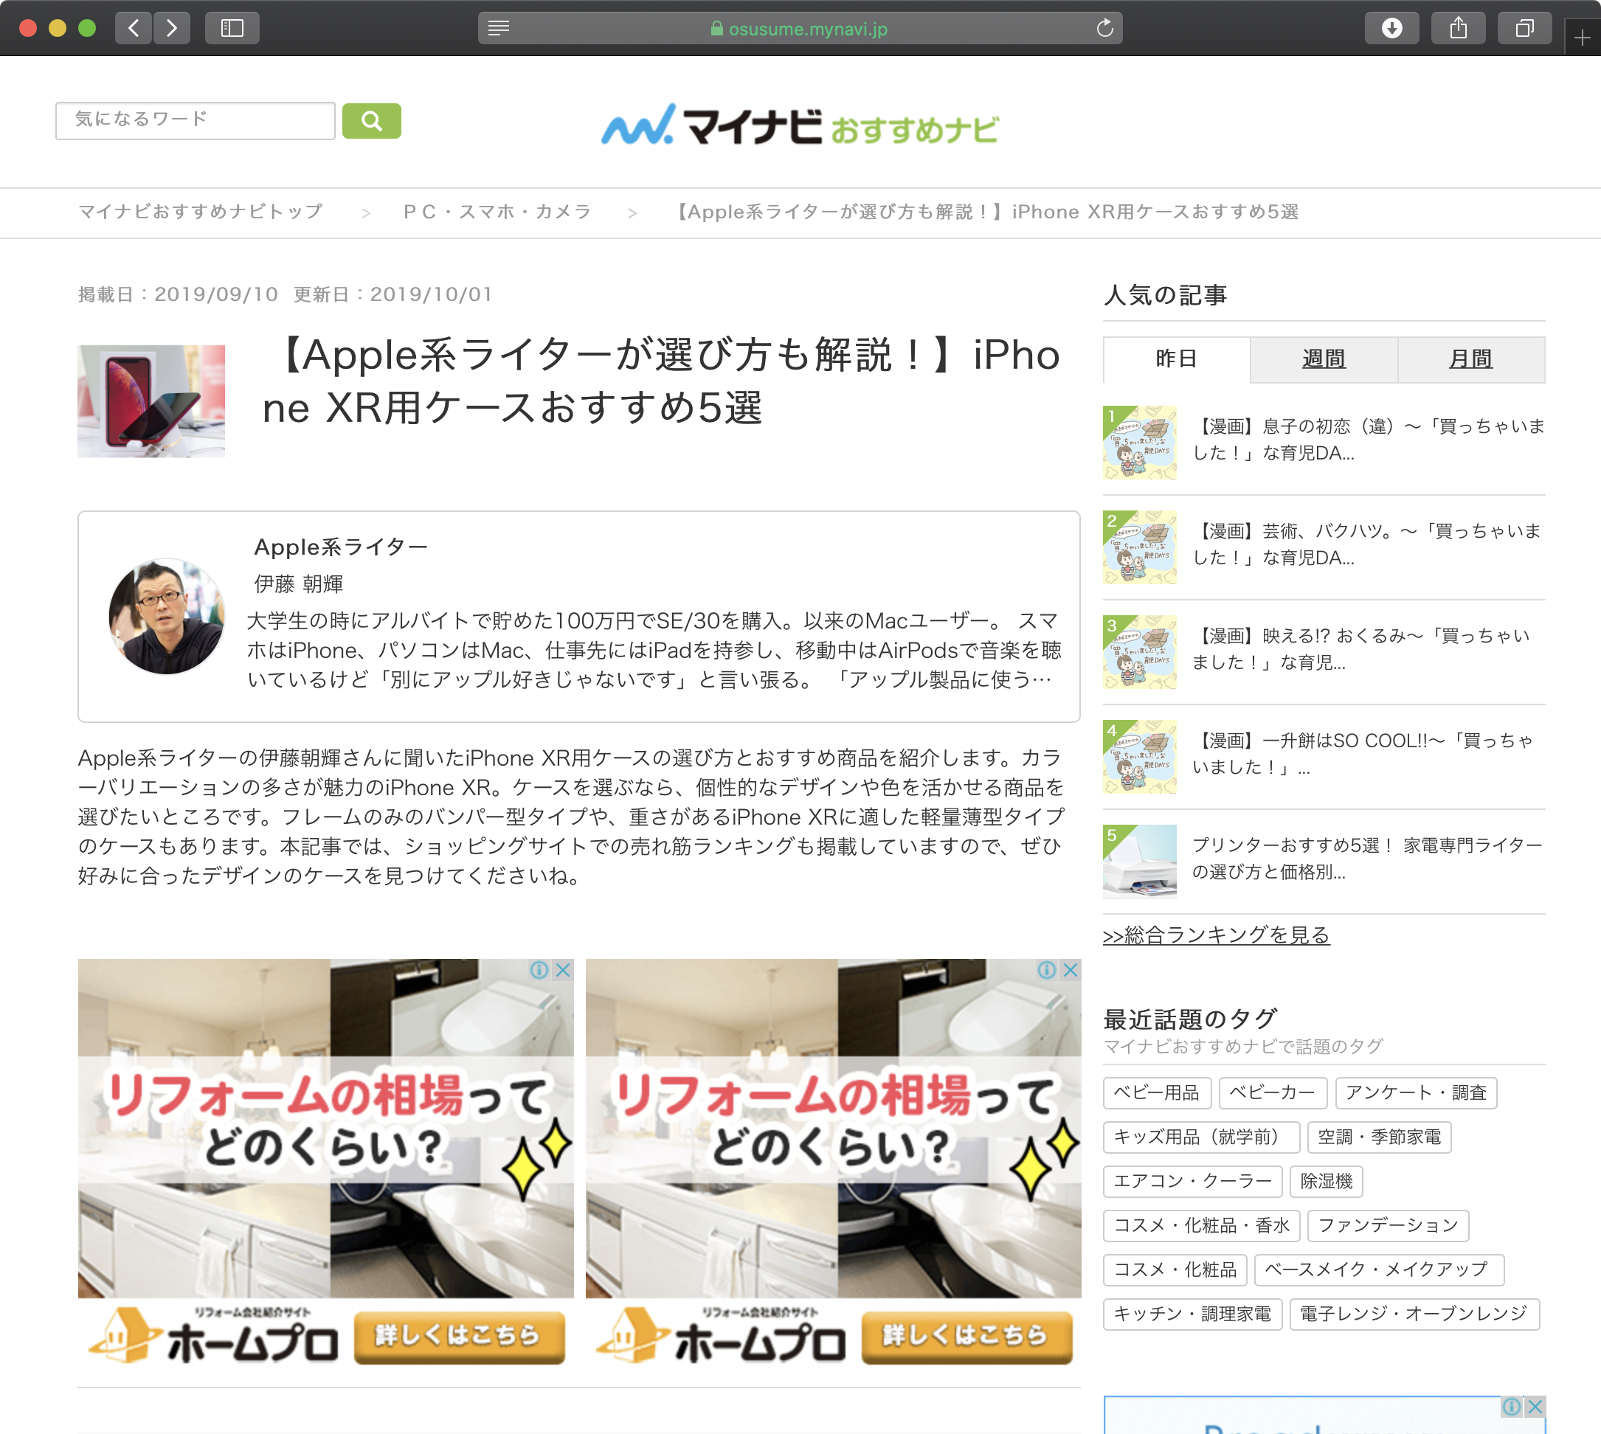Switch to the 週間 ranking tab
The image size is (1601, 1434).
tap(1324, 359)
